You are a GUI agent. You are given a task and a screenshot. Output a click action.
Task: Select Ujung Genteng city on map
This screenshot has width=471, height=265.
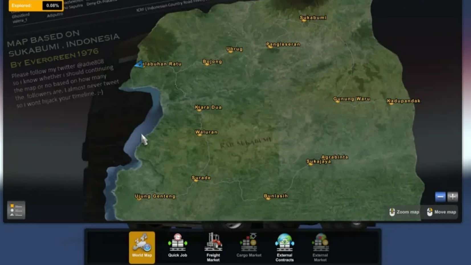coord(139,198)
